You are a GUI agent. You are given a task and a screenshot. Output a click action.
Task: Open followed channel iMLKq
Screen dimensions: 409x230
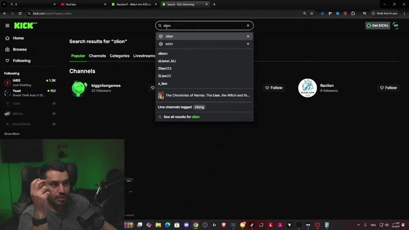30,114
